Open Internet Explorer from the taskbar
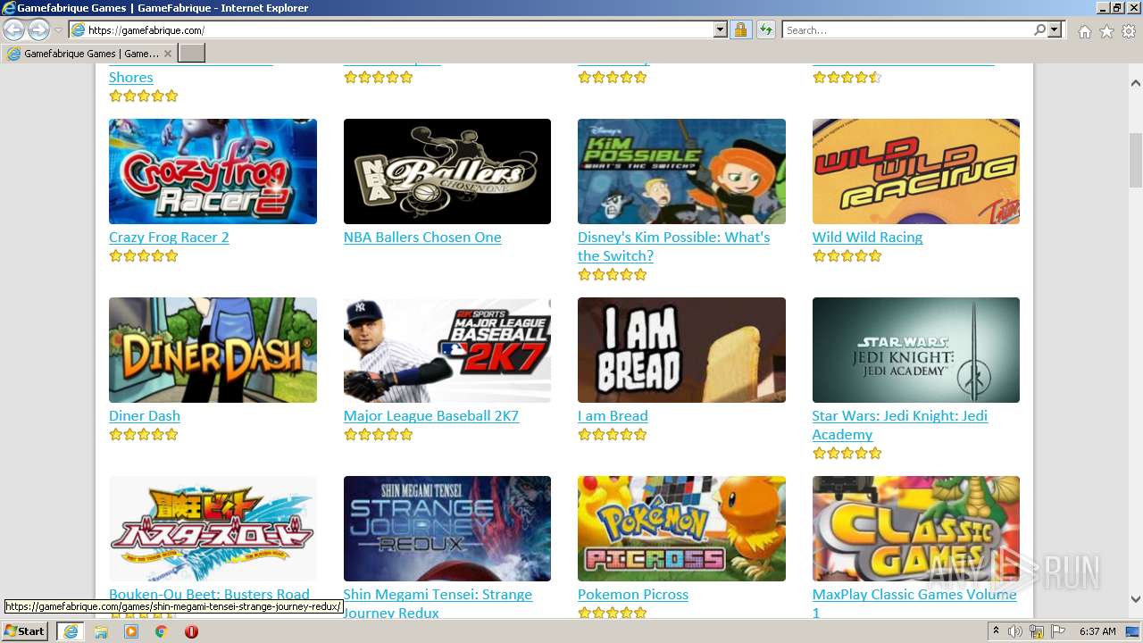Image resolution: width=1143 pixels, height=643 pixels. click(71, 631)
